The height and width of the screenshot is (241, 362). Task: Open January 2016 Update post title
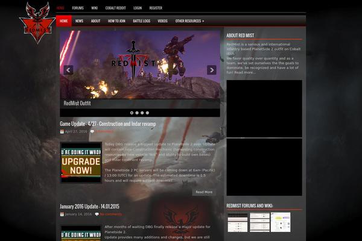[x=89, y=207]
